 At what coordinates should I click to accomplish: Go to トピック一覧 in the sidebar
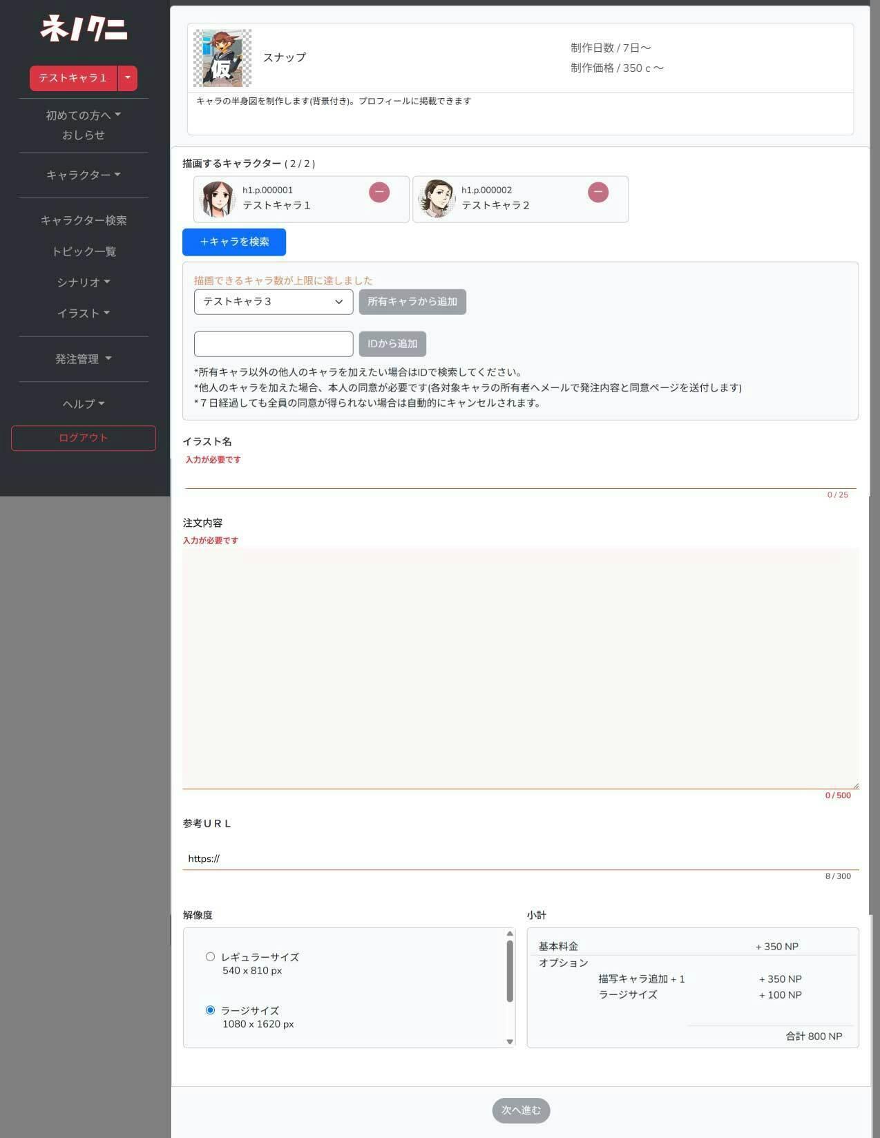(x=83, y=251)
